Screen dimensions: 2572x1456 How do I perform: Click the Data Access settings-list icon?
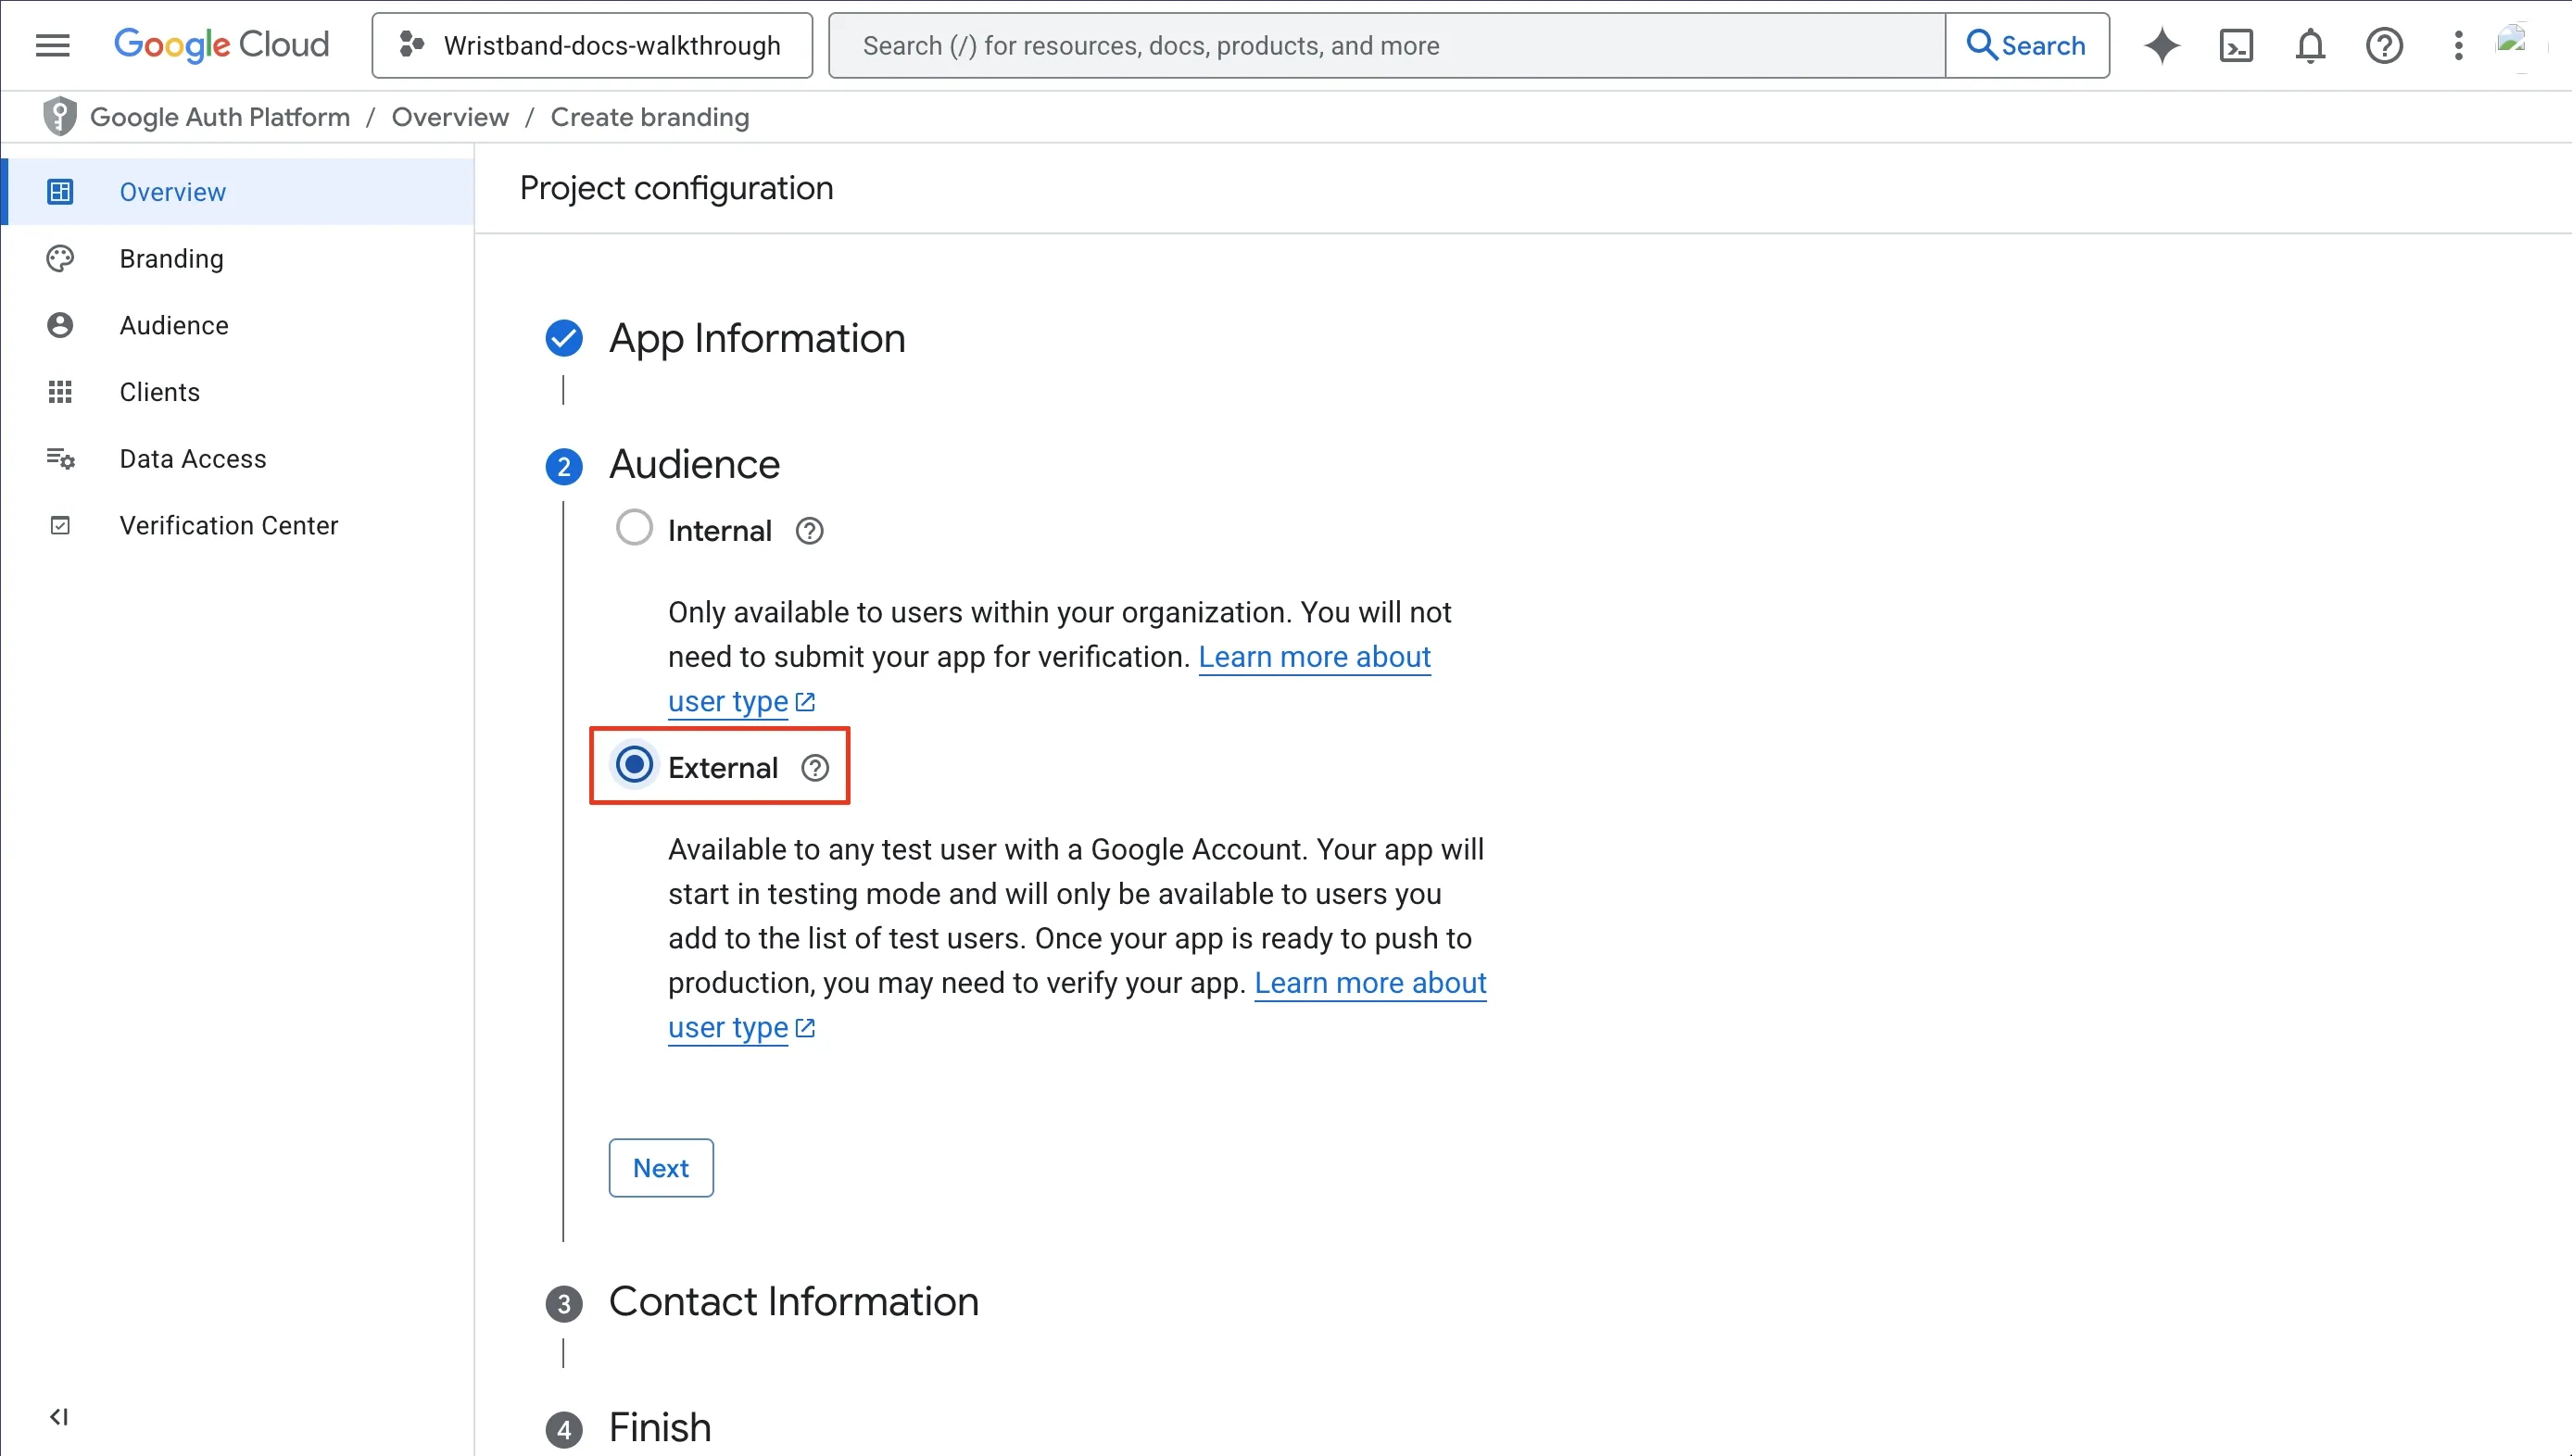click(x=60, y=458)
